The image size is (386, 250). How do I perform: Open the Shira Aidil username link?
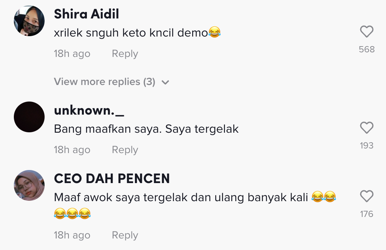(87, 14)
